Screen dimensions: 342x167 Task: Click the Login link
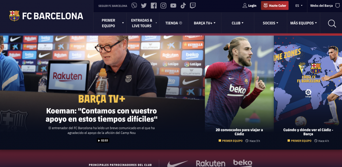point(249,6)
